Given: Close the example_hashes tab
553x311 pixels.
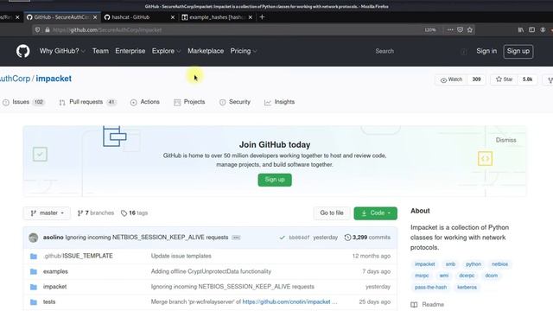Looking at the screenshot, I should [250, 17].
